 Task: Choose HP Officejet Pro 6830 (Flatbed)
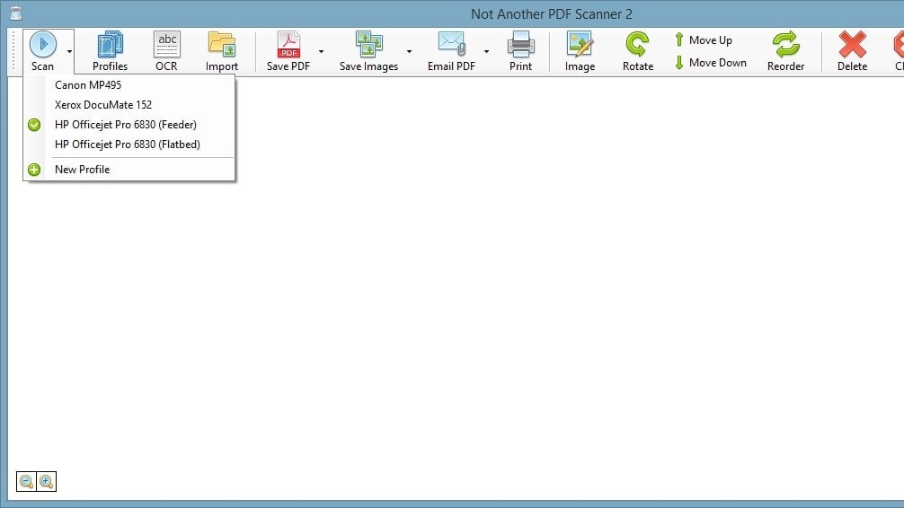(129, 144)
